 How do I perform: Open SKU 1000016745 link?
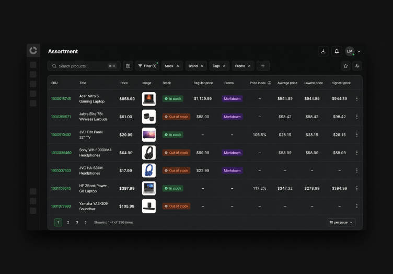click(x=61, y=99)
